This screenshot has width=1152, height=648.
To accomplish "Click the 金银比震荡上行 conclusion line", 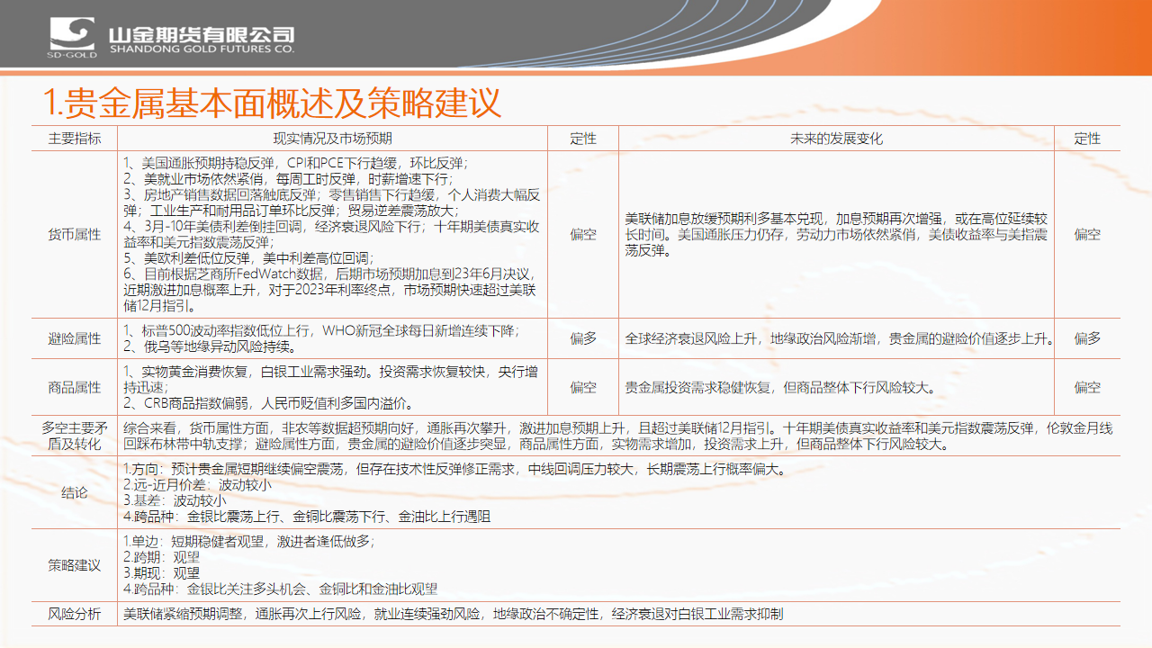I will pyautogui.click(x=307, y=517).
